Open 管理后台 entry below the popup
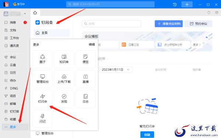Viewport: 221px width, 138px height. pos(45,133)
